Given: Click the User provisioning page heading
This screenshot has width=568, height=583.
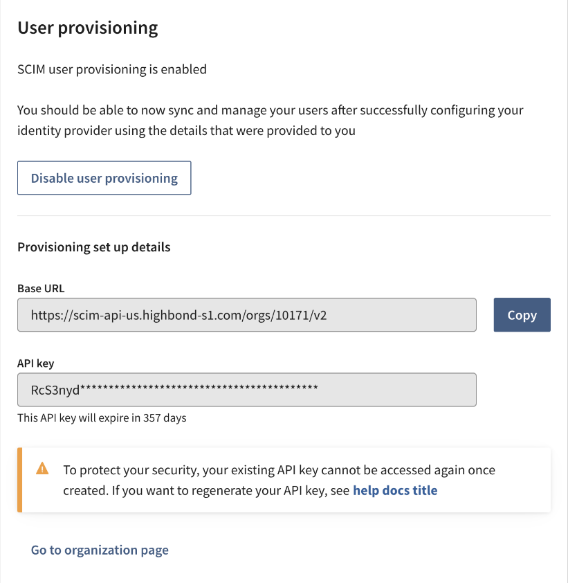Looking at the screenshot, I should pyautogui.click(x=88, y=28).
